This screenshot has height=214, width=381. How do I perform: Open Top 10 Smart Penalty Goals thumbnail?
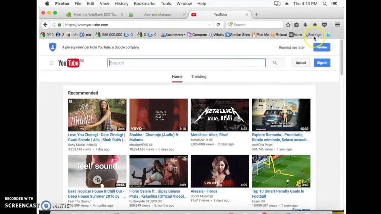(x=281, y=171)
